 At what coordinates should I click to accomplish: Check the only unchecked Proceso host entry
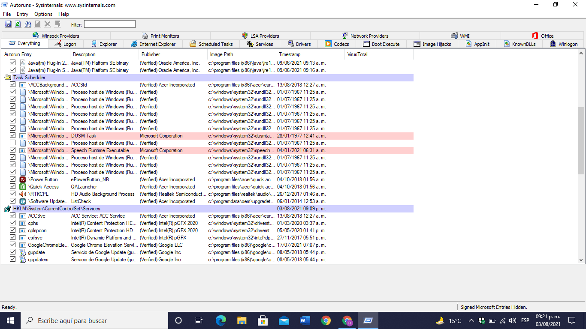13,143
